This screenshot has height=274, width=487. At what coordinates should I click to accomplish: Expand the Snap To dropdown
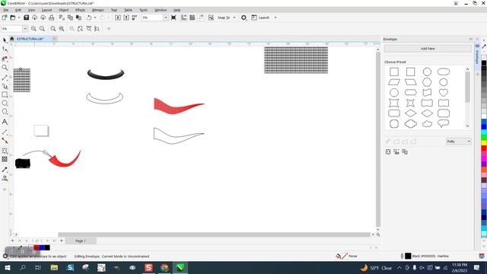234,18
